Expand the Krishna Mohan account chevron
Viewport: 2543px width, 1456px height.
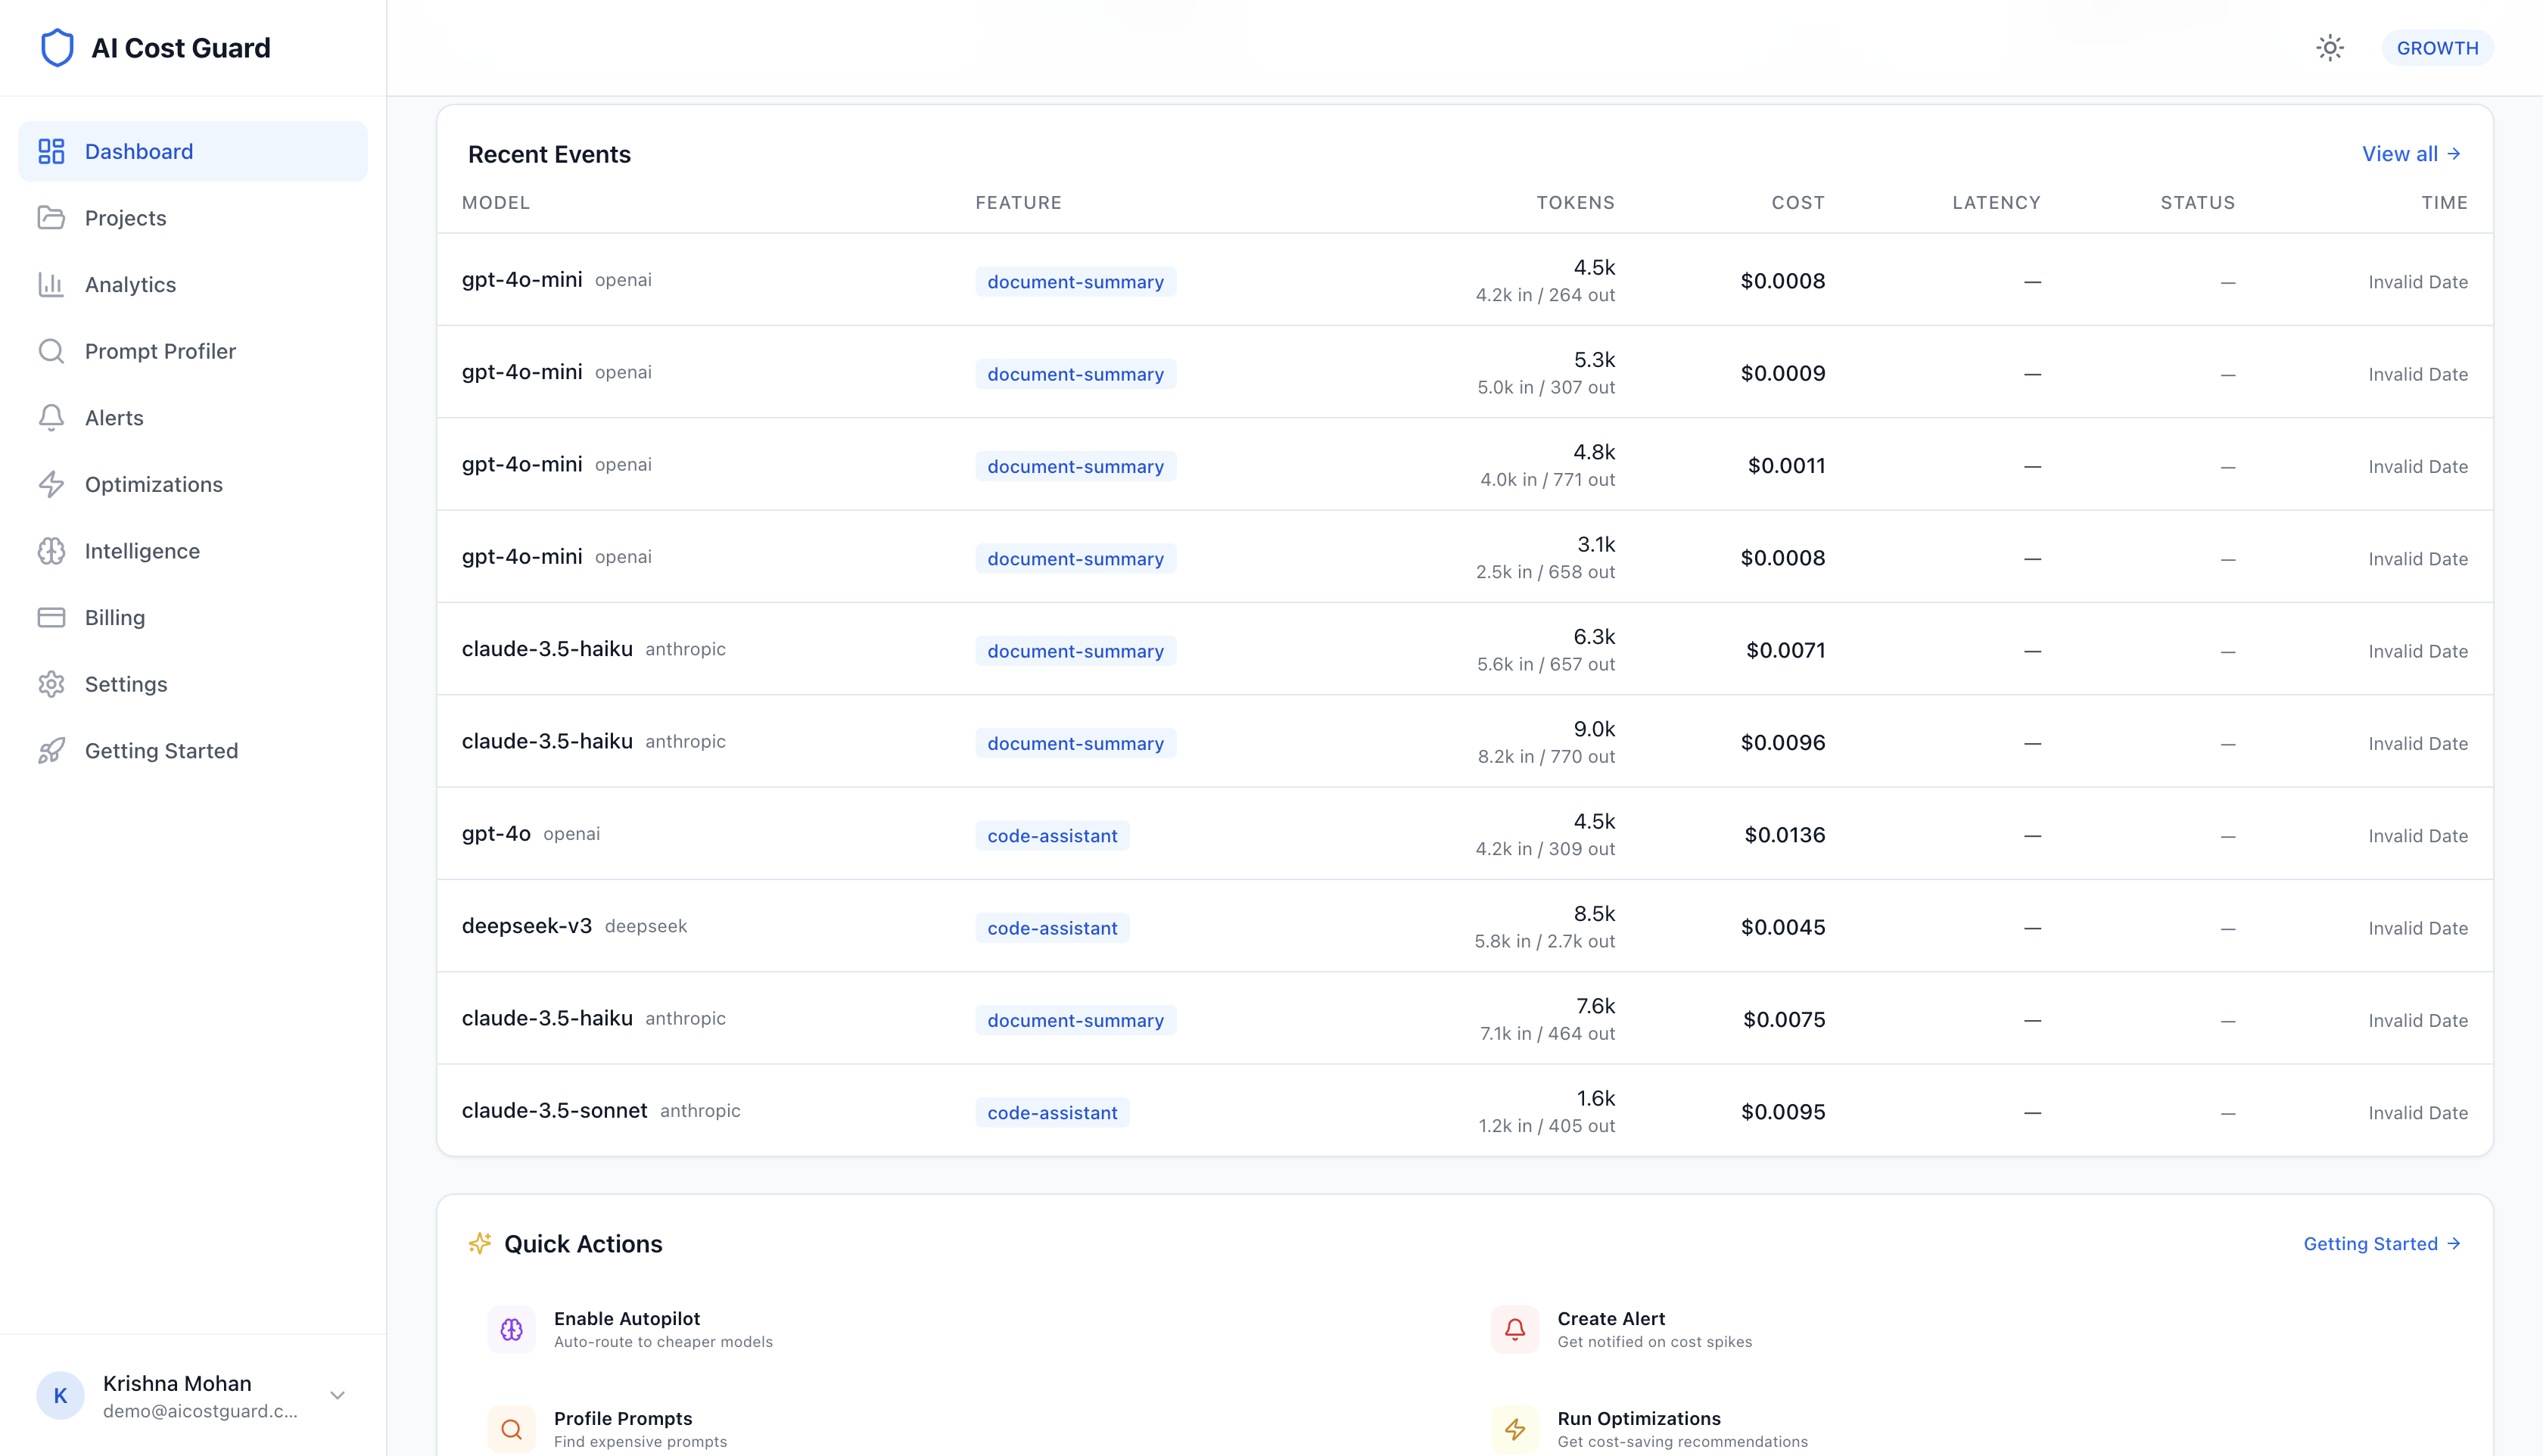pos(336,1395)
